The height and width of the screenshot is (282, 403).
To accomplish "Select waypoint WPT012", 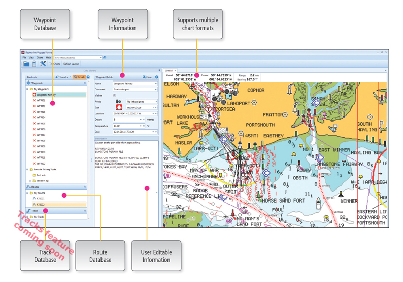I will (x=41, y=164).
